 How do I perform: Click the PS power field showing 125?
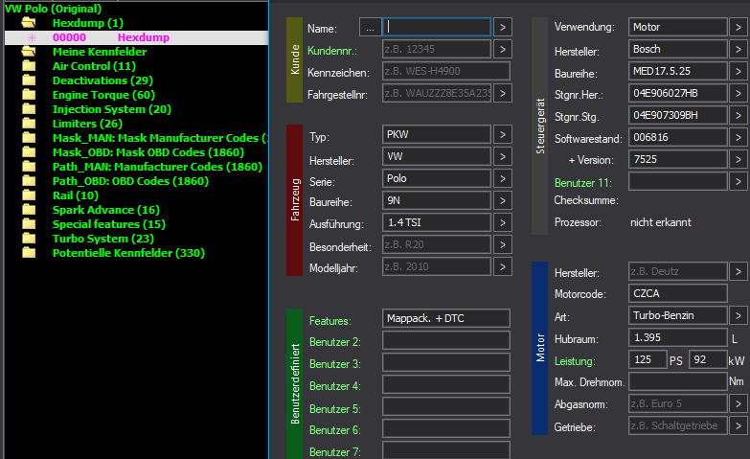pyautogui.click(x=648, y=359)
